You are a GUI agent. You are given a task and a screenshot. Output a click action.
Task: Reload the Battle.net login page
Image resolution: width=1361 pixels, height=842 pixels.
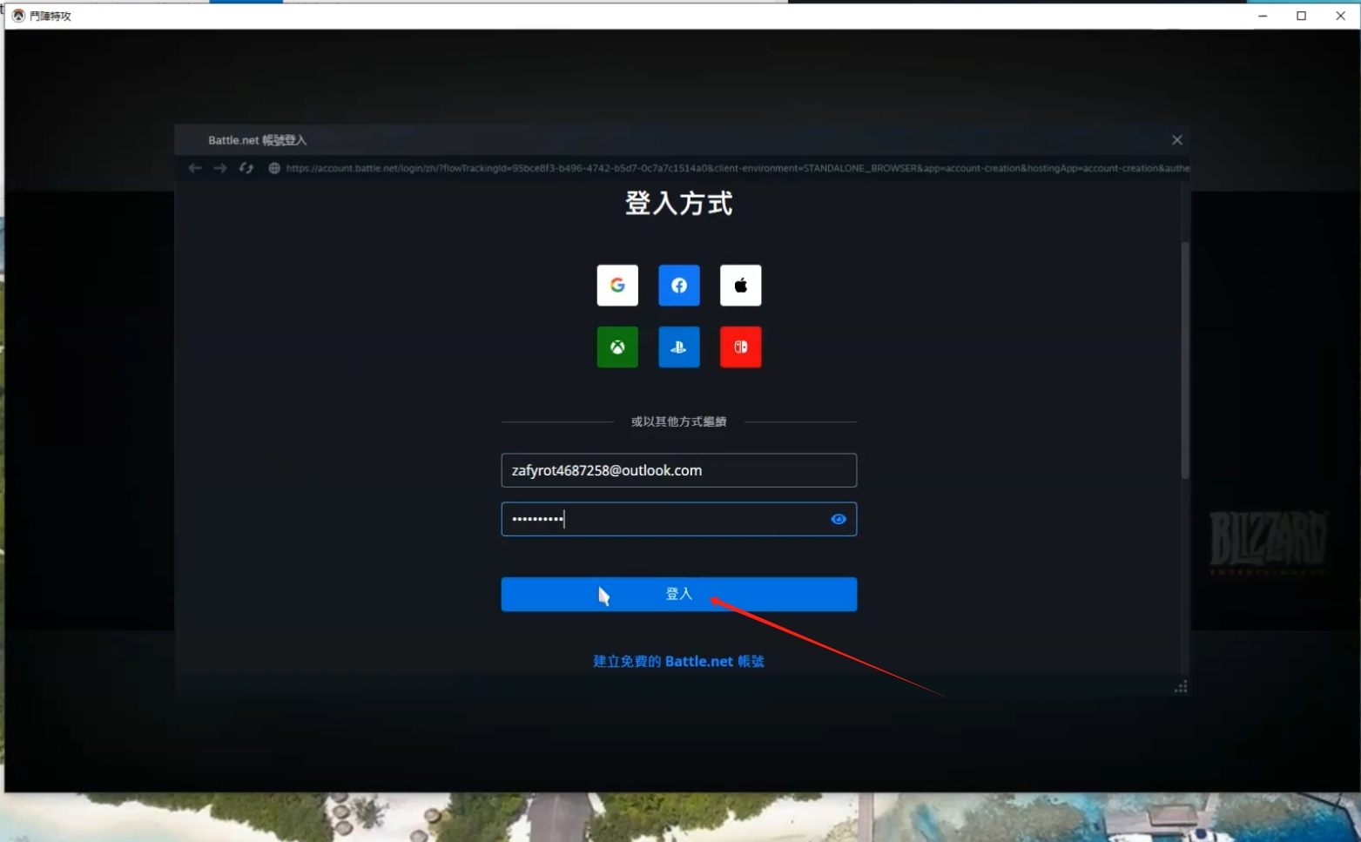coord(246,168)
